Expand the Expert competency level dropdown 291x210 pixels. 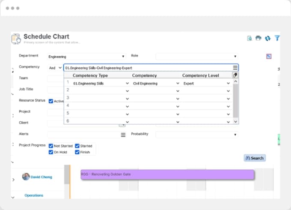click(229, 84)
